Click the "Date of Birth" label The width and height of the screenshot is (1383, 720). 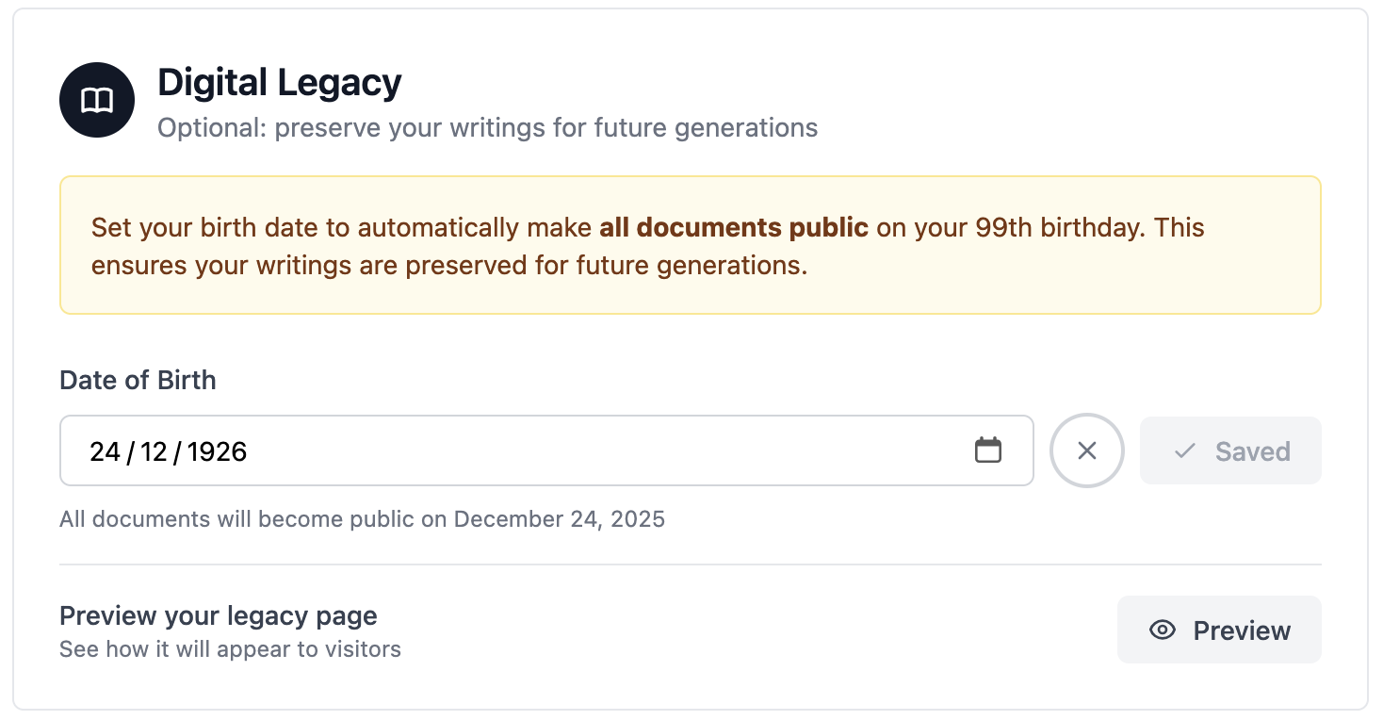[x=138, y=380]
